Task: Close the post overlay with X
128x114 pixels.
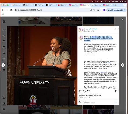Action: point(123,19)
